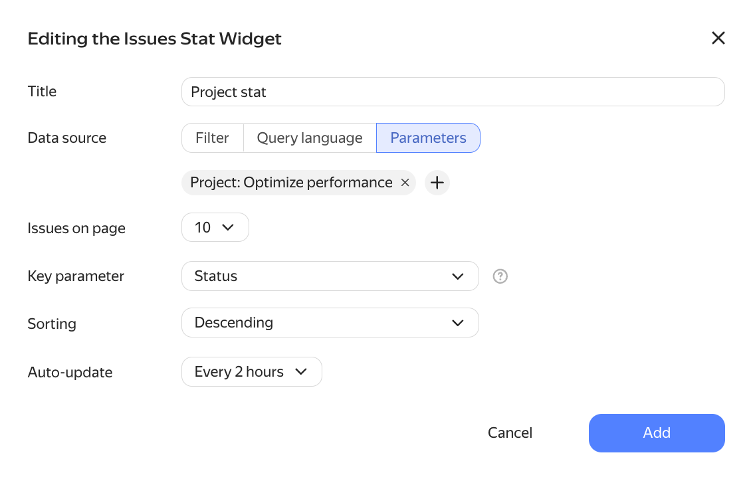Click the Project: Optimize performance chip text
Image resolution: width=751 pixels, height=477 pixels.
pos(291,183)
